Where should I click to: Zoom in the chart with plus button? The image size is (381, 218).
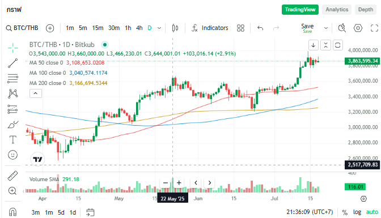pos(179,183)
